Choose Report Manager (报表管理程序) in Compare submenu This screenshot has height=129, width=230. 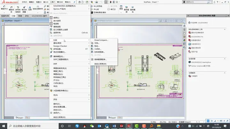click(104, 59)
